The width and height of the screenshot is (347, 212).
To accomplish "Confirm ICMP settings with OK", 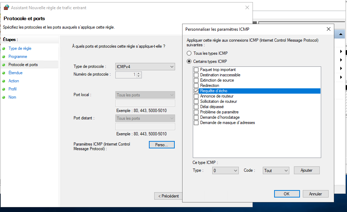I will 287,194.
